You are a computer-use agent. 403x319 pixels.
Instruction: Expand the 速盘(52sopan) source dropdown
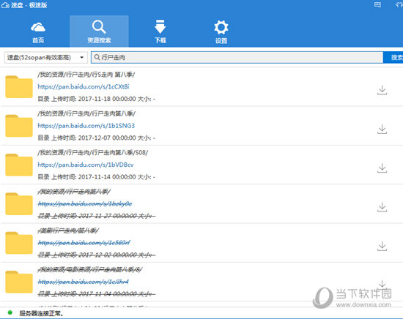coord(46,57)
